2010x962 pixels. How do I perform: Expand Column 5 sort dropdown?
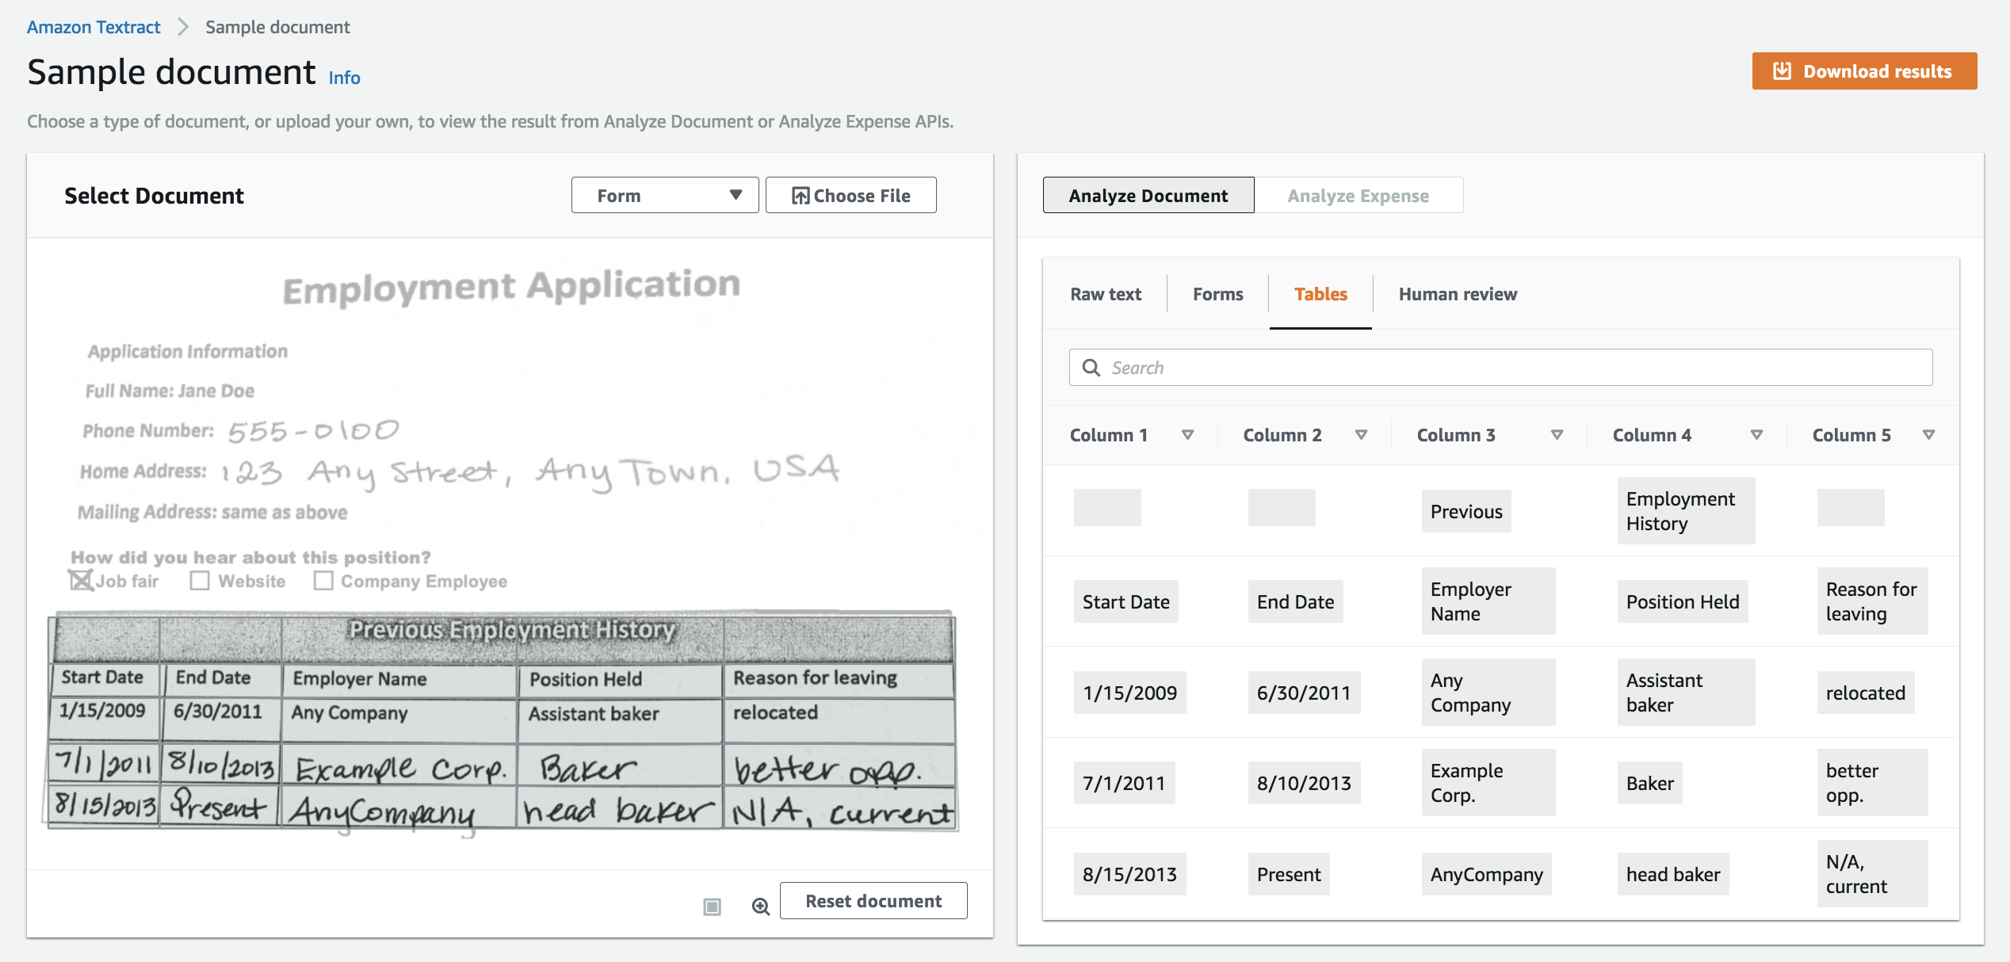click(1928, 435)
